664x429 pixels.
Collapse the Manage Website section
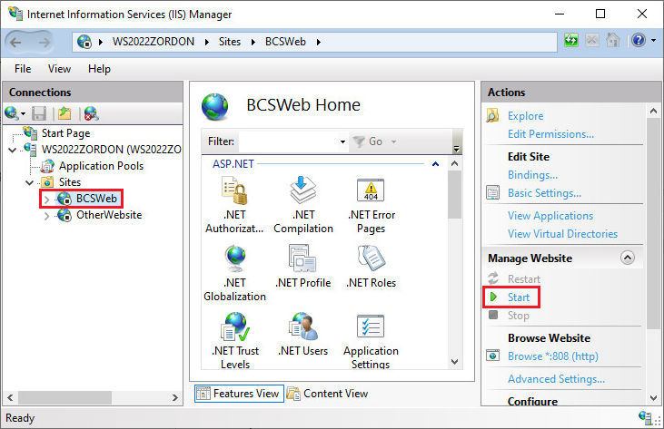627,258
